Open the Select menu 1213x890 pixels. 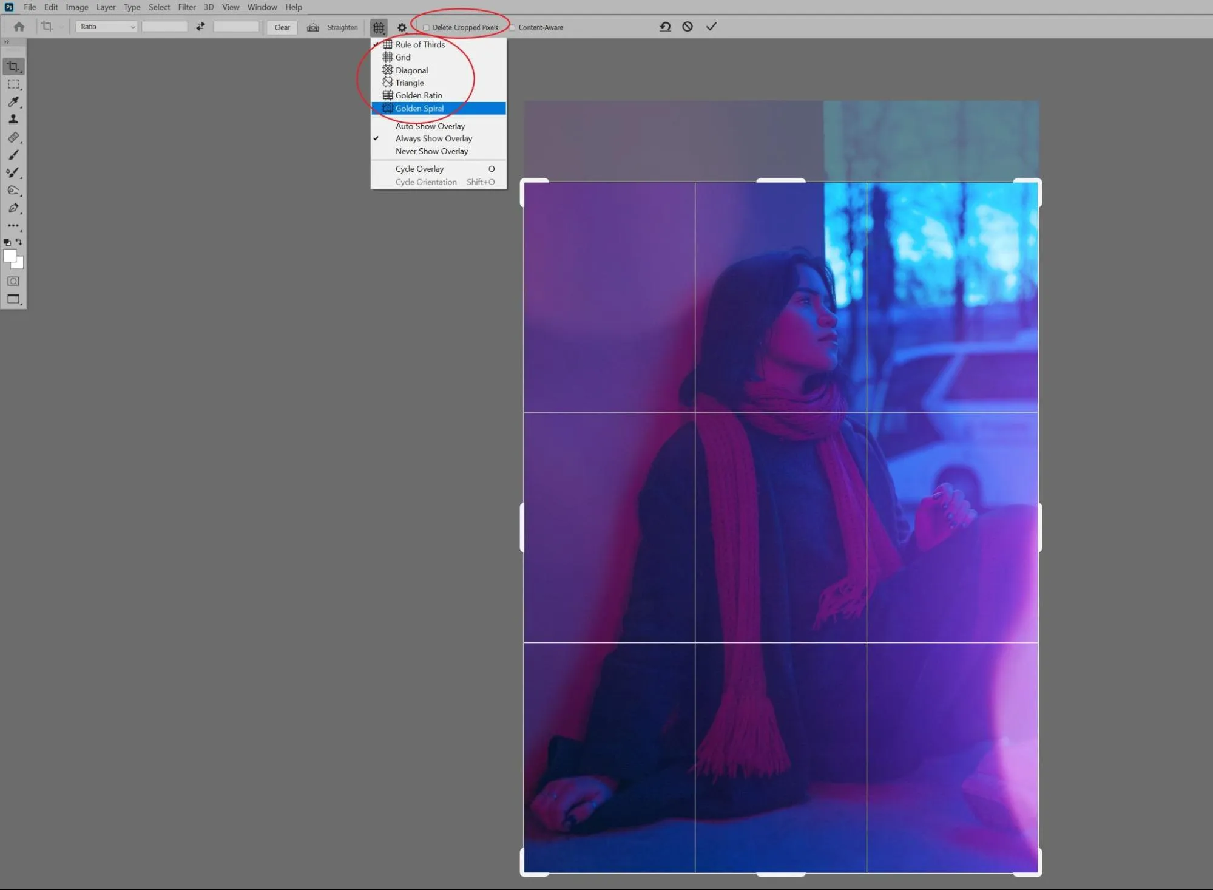tap(160, 7)
